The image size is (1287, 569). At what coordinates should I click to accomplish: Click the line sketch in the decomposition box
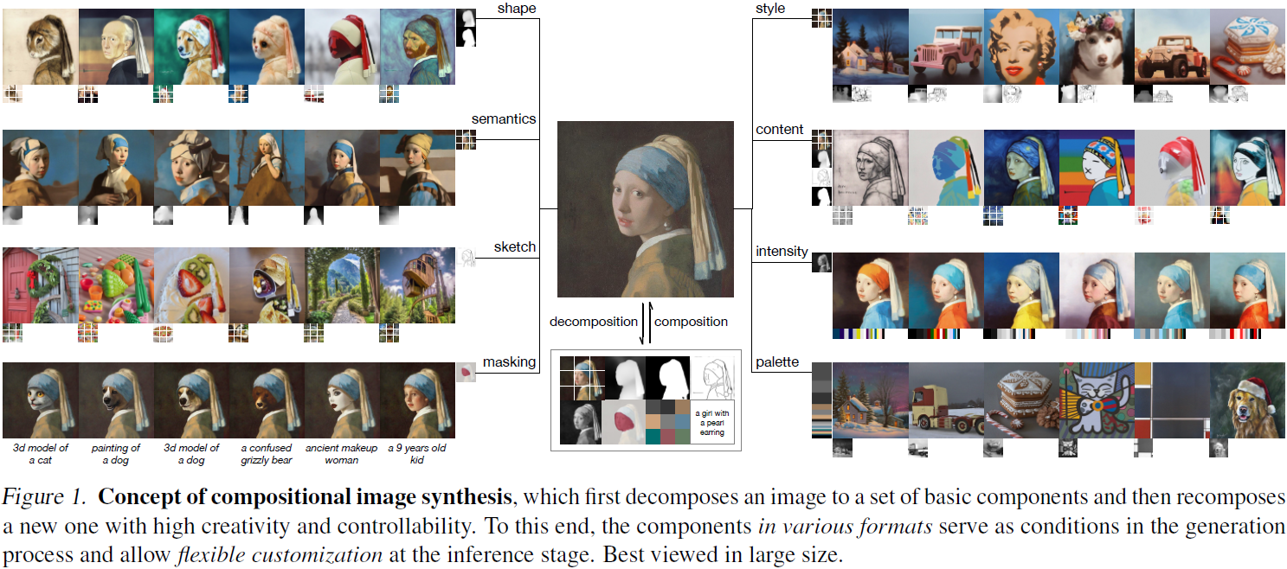click(711, 377)
